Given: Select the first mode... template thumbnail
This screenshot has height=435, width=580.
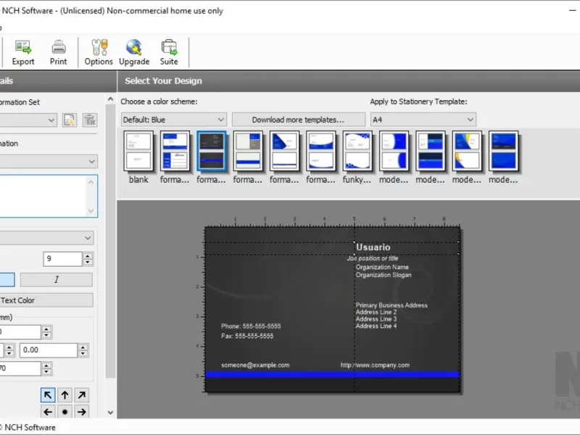Looking at the screenshot, I should tap(394, 151).
